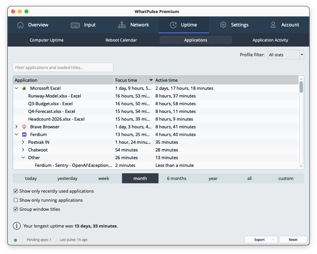317x254 pixels.
Task: Select the yesterday time range
Action: (x=67, y=178)
